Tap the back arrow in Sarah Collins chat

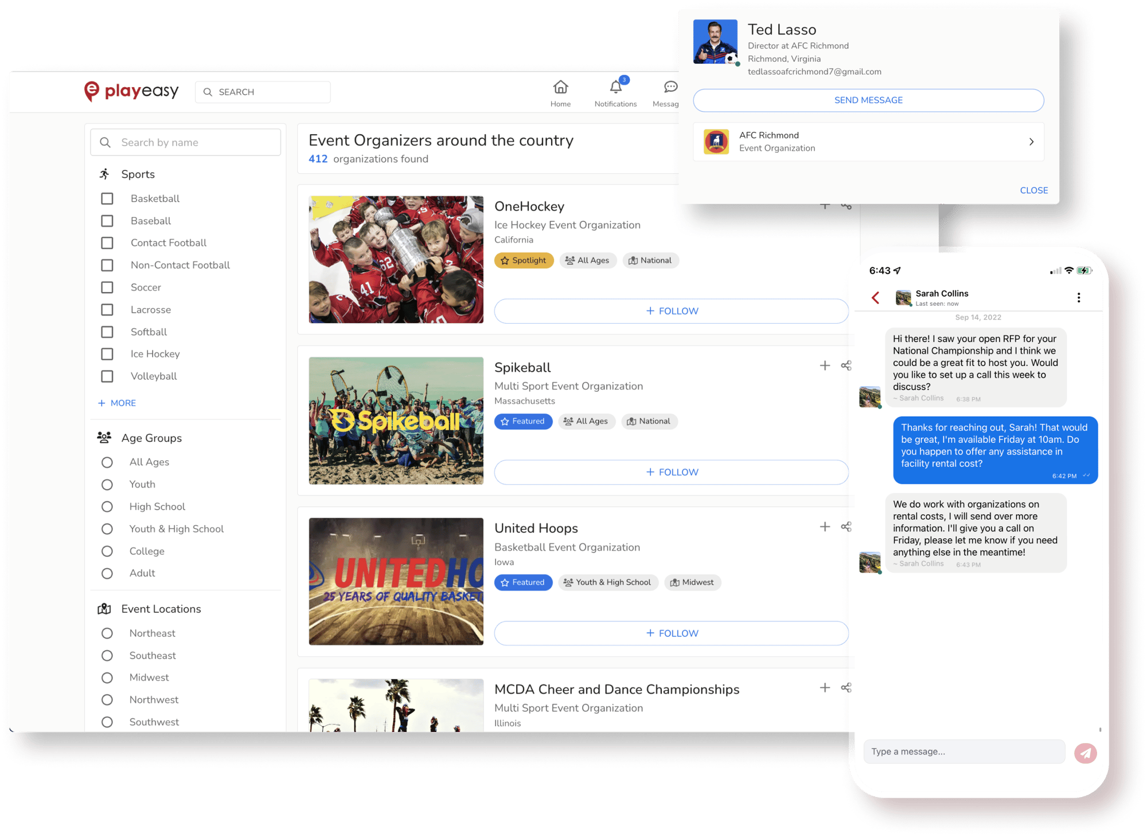(x=875, y=297)
